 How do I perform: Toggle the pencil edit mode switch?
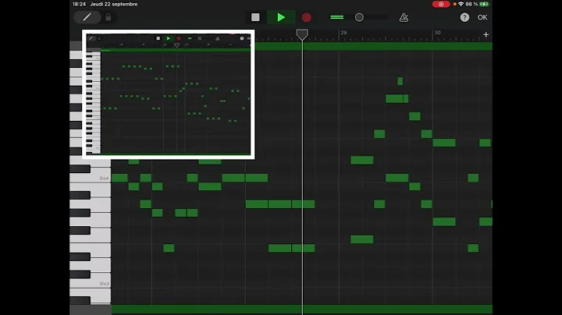[x=87, y=17]
